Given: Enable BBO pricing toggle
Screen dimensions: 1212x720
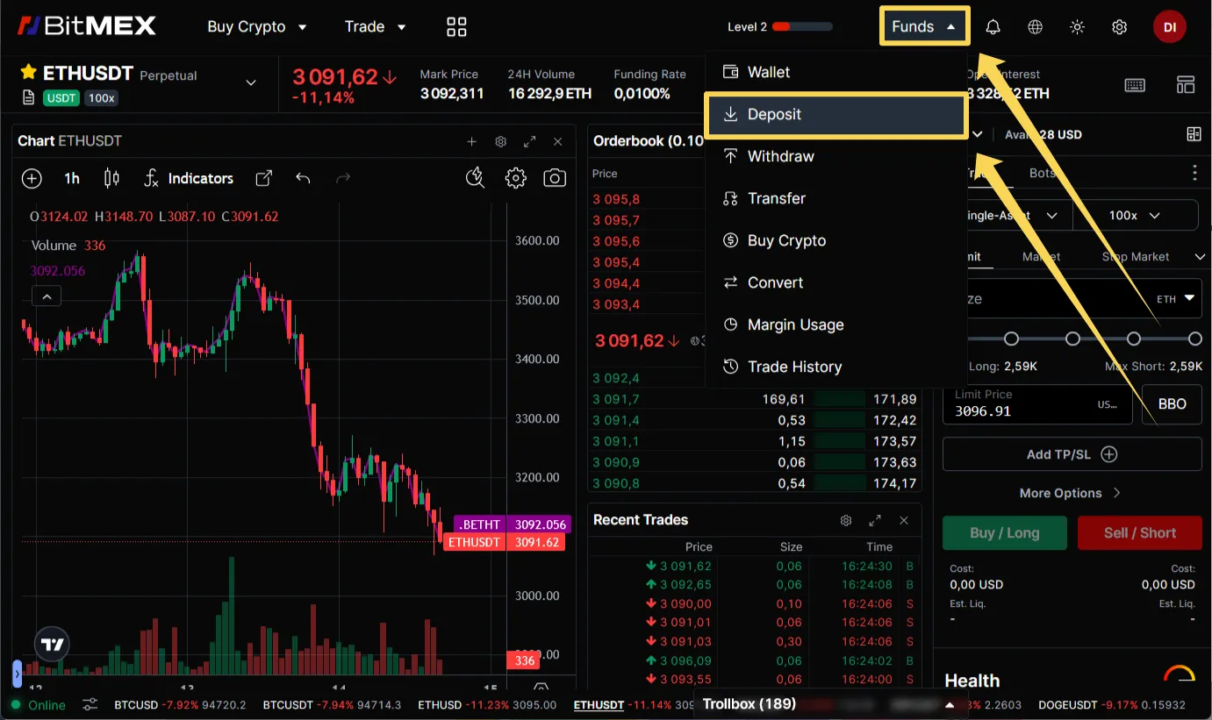Looking at the screenshot, I should (x=1172, y=404).
